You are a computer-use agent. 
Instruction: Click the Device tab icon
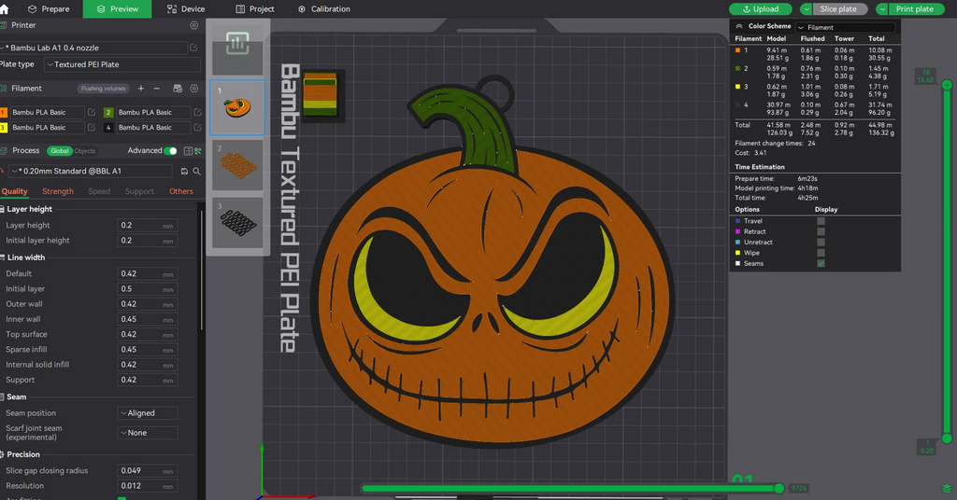pos(172,9)
